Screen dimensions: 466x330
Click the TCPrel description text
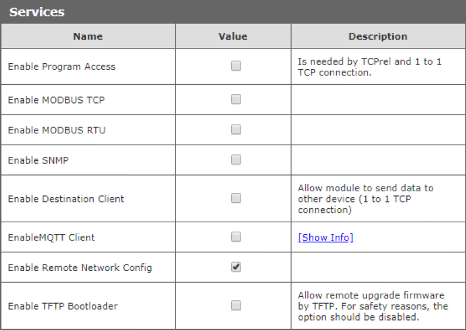tap(369, 67)
